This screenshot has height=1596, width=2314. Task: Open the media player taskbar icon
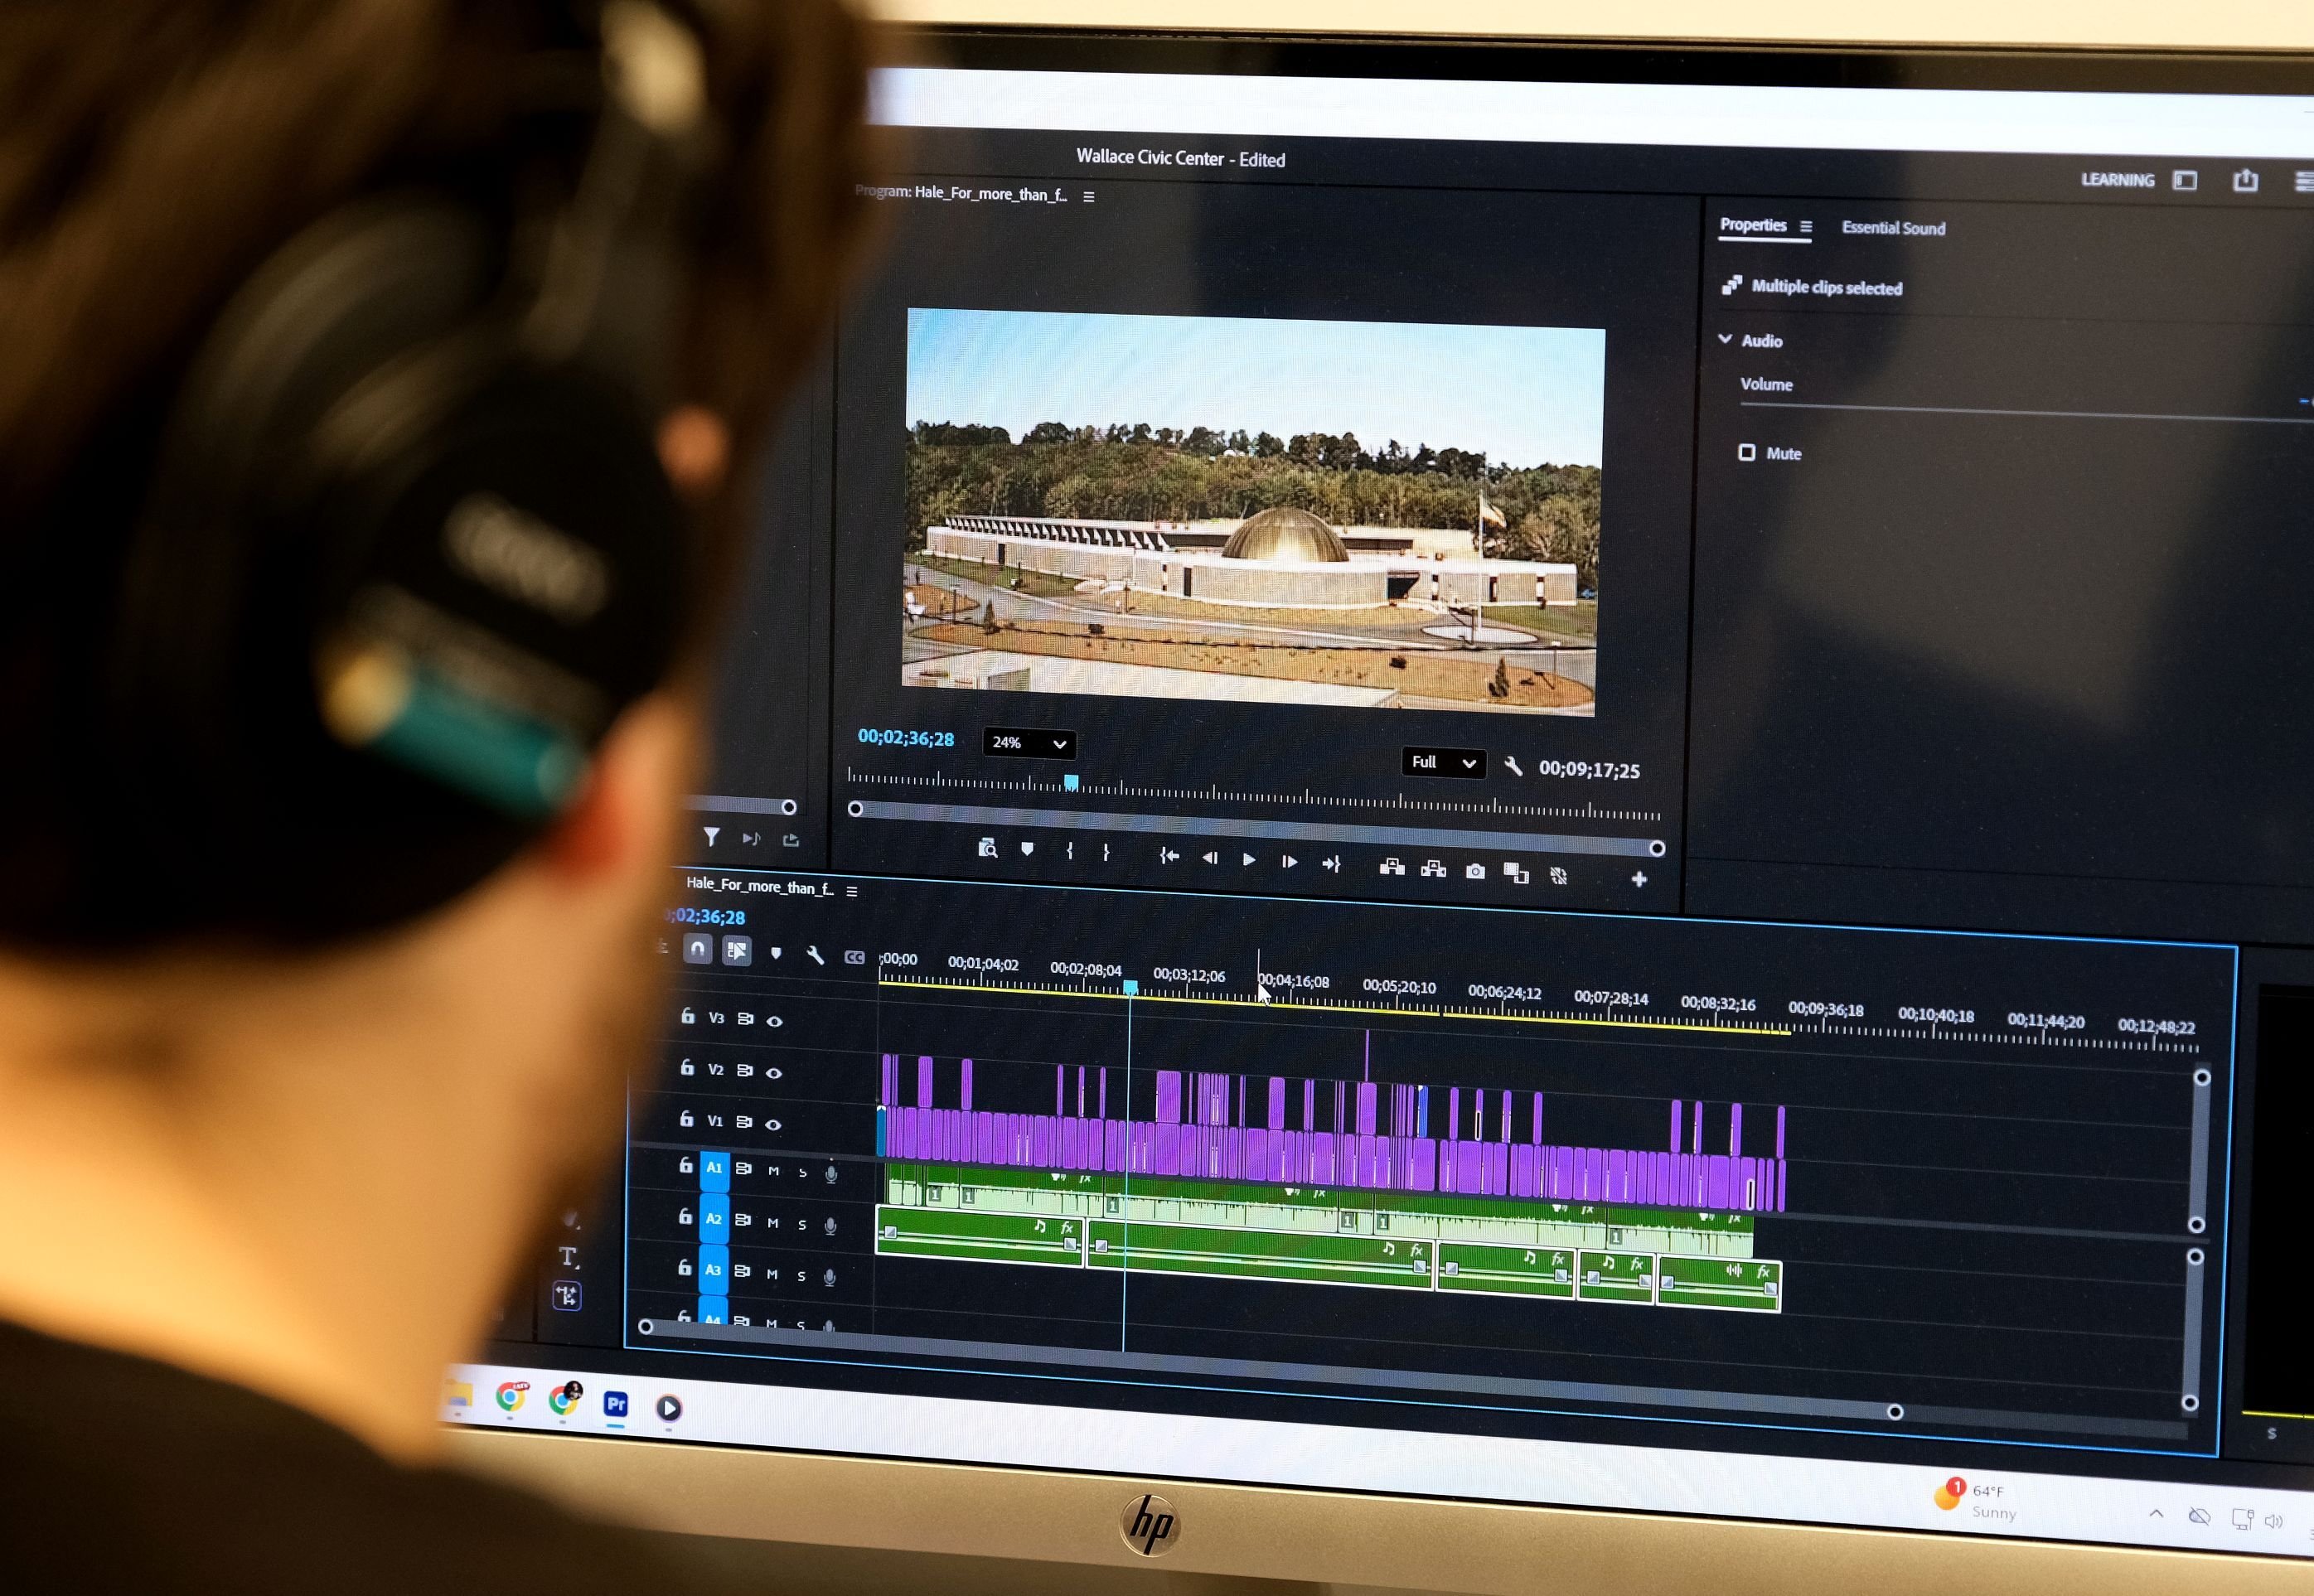pos(669,1408)
